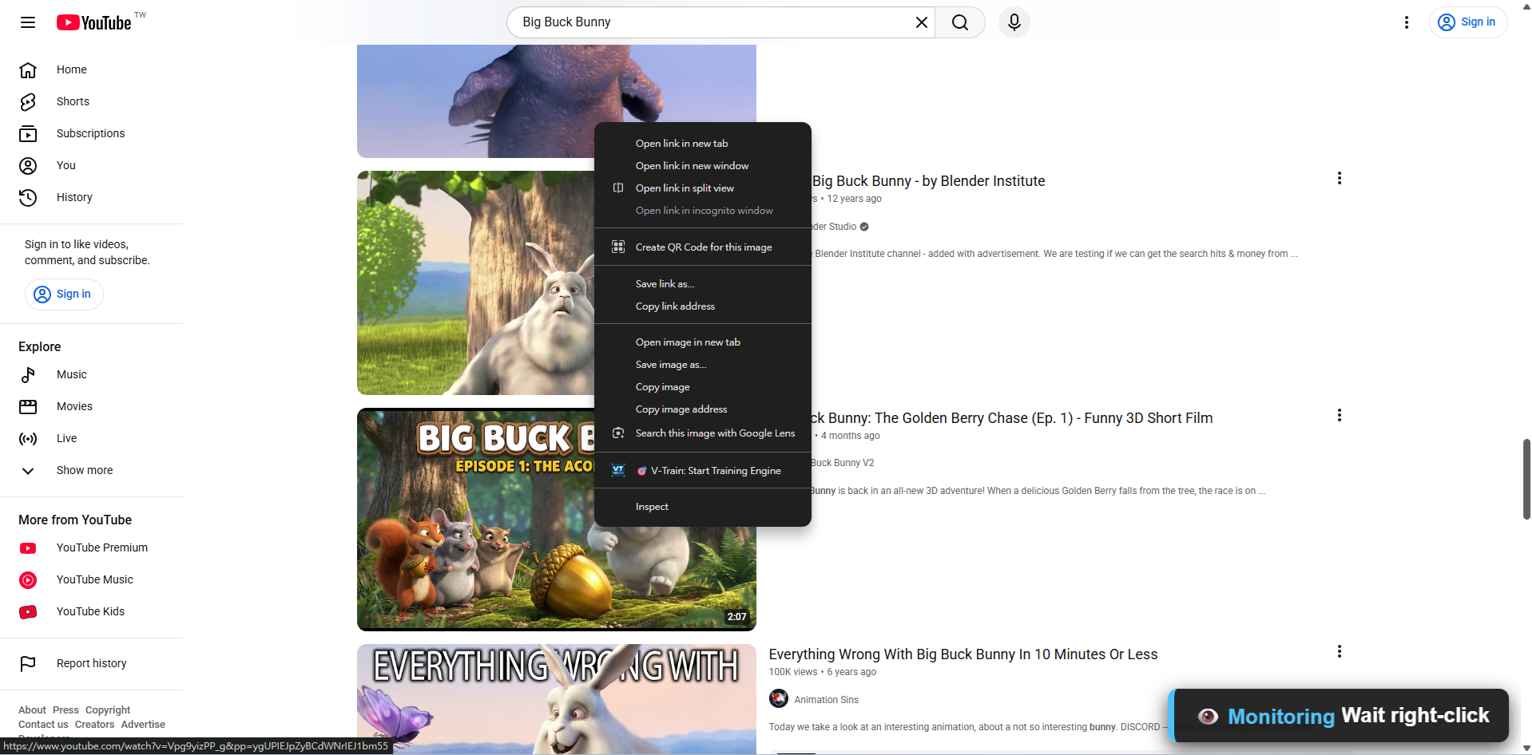Screen dimensions: 1532x755
Task: Open Report history in the sidebar
Action: coord(92,663)
